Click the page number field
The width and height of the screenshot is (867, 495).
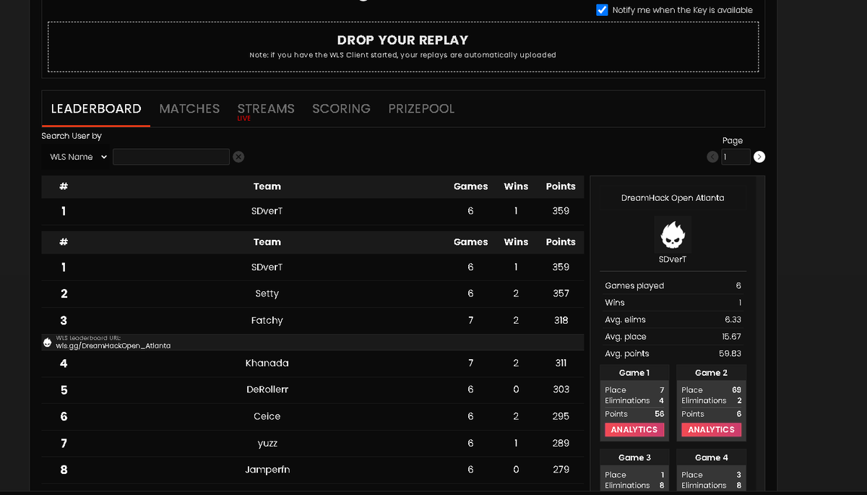(x=736, y=157)
